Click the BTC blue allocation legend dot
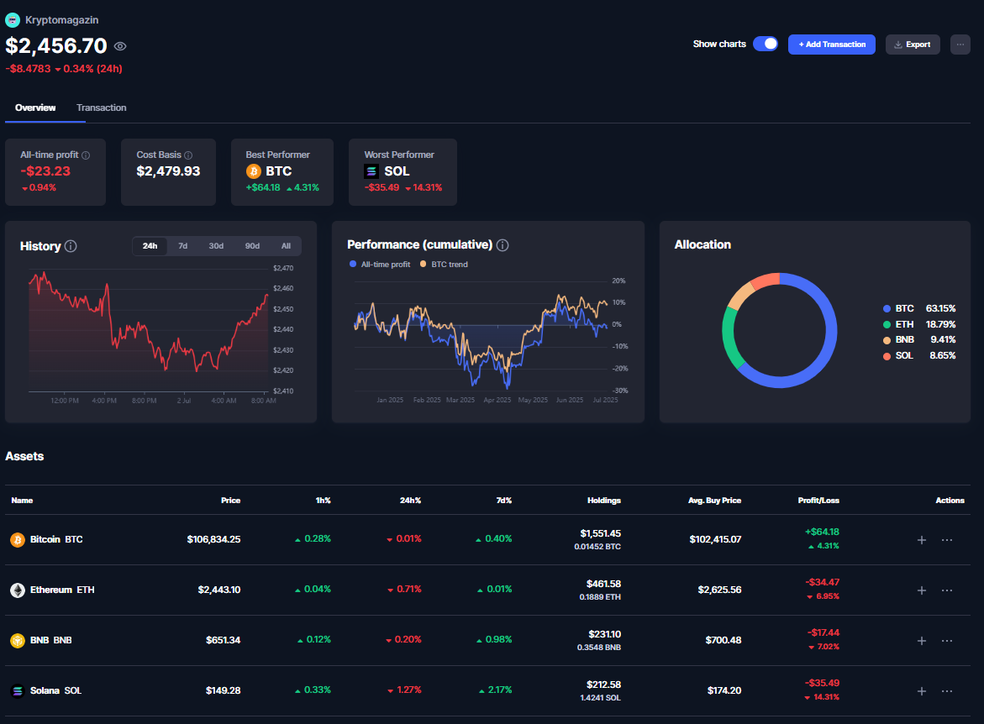This screenshot has width=984, height=724. coord(887,309)
